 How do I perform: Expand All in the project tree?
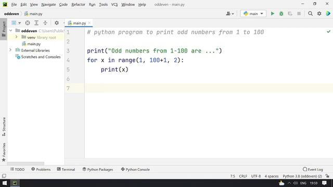36,23
